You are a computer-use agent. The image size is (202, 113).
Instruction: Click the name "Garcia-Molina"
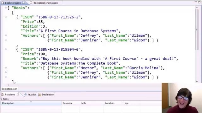(x=144, y=68)
